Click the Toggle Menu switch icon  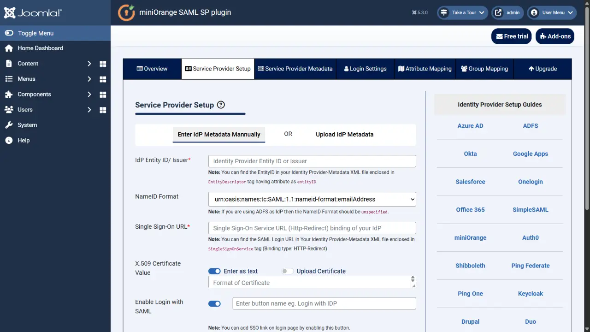(9, 33)
